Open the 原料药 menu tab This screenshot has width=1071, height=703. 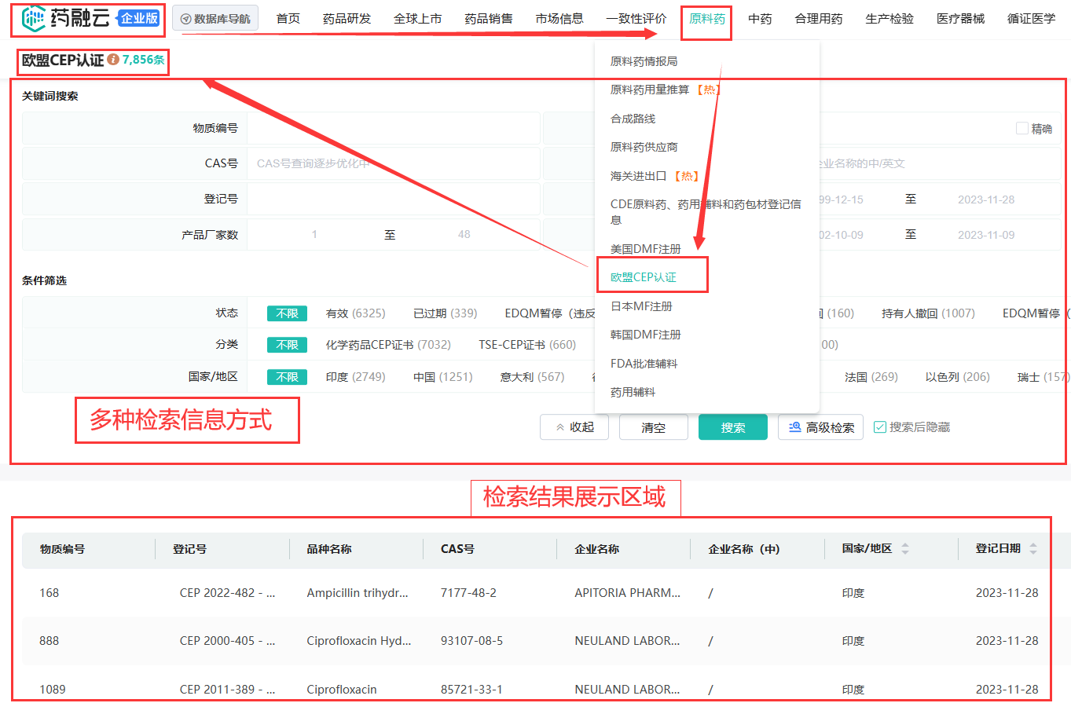click(706, 19)
